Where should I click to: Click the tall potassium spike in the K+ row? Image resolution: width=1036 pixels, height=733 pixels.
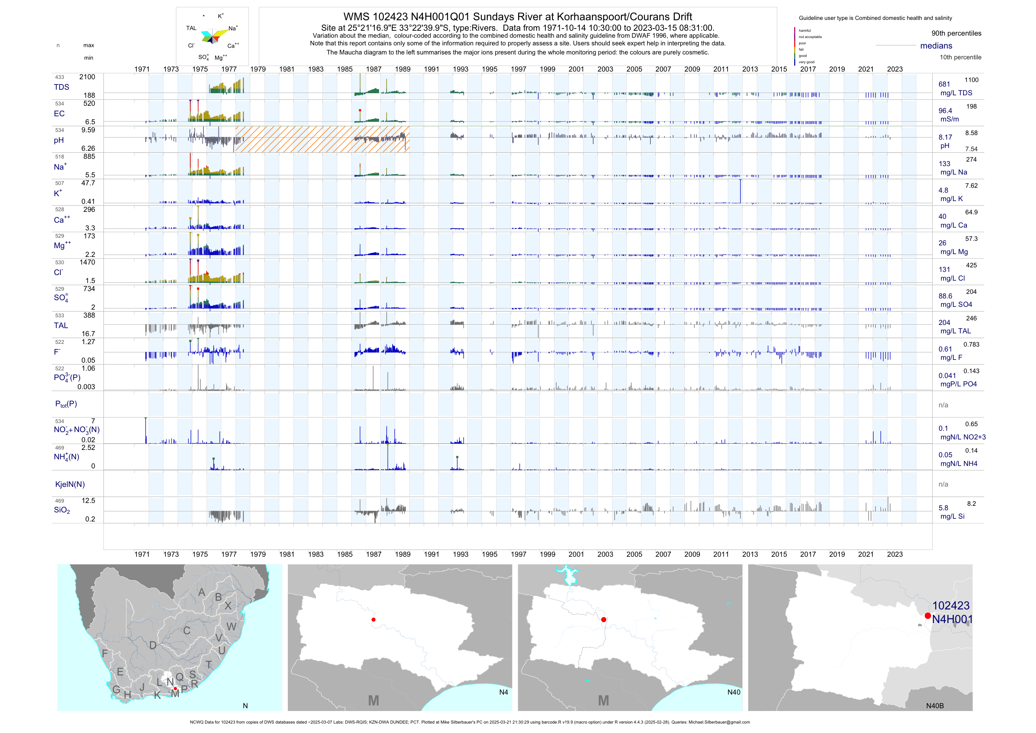click(x=740, y=191)
